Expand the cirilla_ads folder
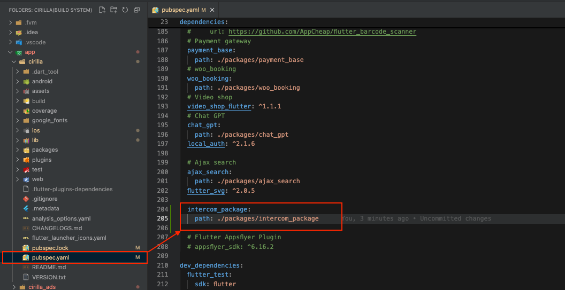 click(14, 287)
